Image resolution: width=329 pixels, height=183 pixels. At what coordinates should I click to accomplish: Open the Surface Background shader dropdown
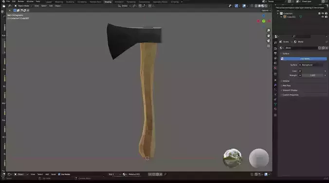point(311,65)
